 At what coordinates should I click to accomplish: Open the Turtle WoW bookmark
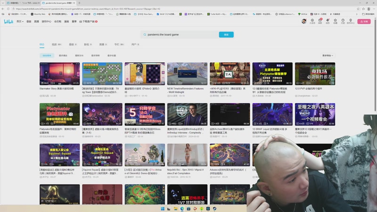pos(217,14)
